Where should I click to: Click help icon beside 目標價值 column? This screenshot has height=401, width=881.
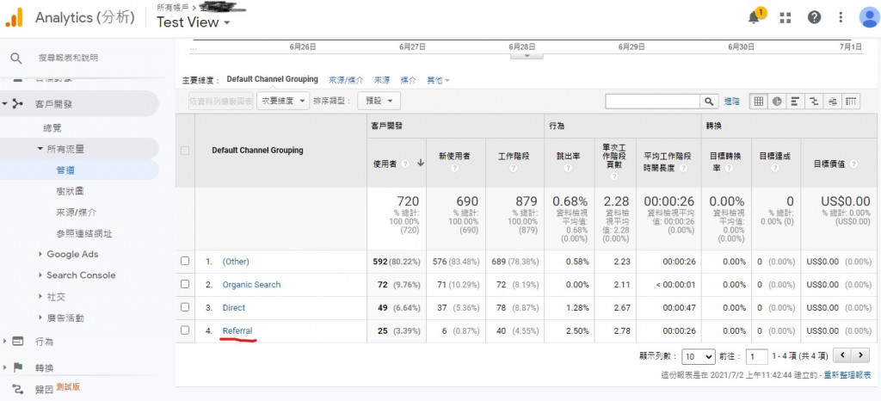pyautogui.click(x=853, y=164)
